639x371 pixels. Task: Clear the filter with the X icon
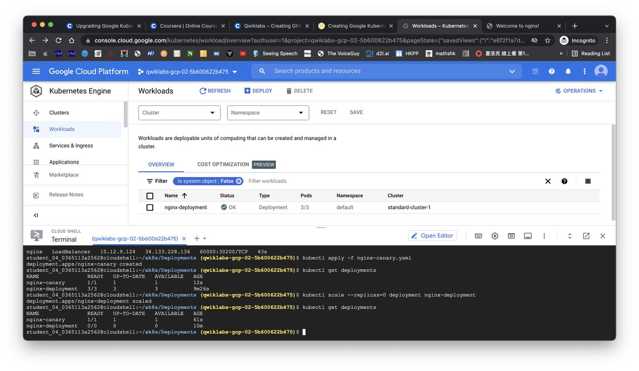(x=548, y=181)
